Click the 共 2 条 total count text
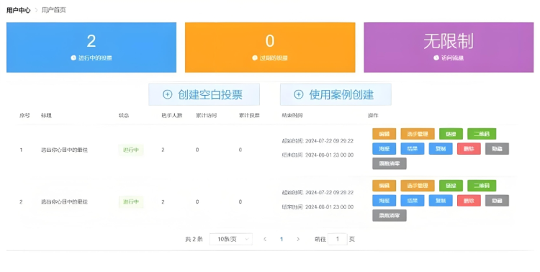The width and height of the screenshot is (540, 272). point(194,239)
